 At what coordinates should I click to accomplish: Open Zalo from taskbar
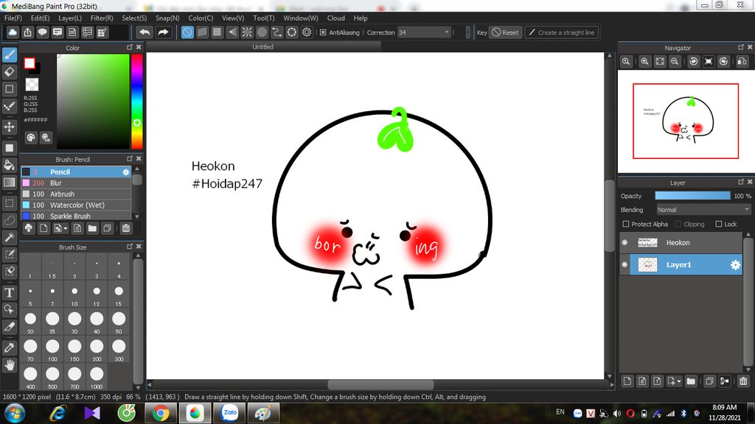click(x=230, y=413)
